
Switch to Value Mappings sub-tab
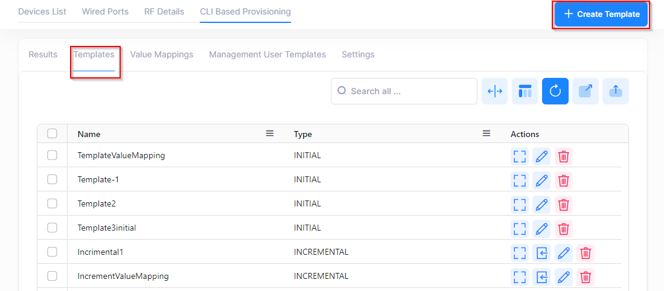pyautogui.click(x=161, y=55)
